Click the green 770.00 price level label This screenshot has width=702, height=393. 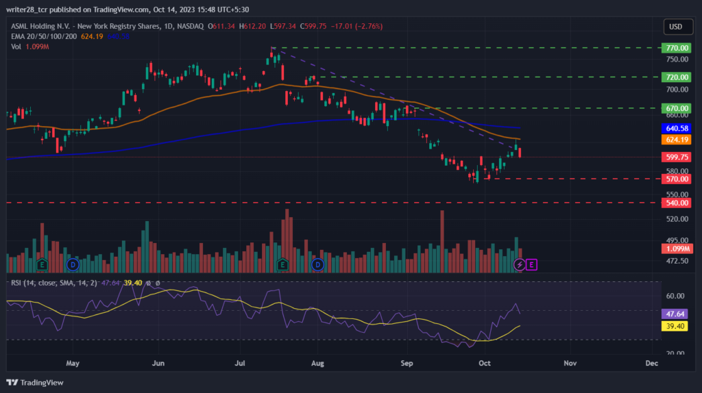677,48
